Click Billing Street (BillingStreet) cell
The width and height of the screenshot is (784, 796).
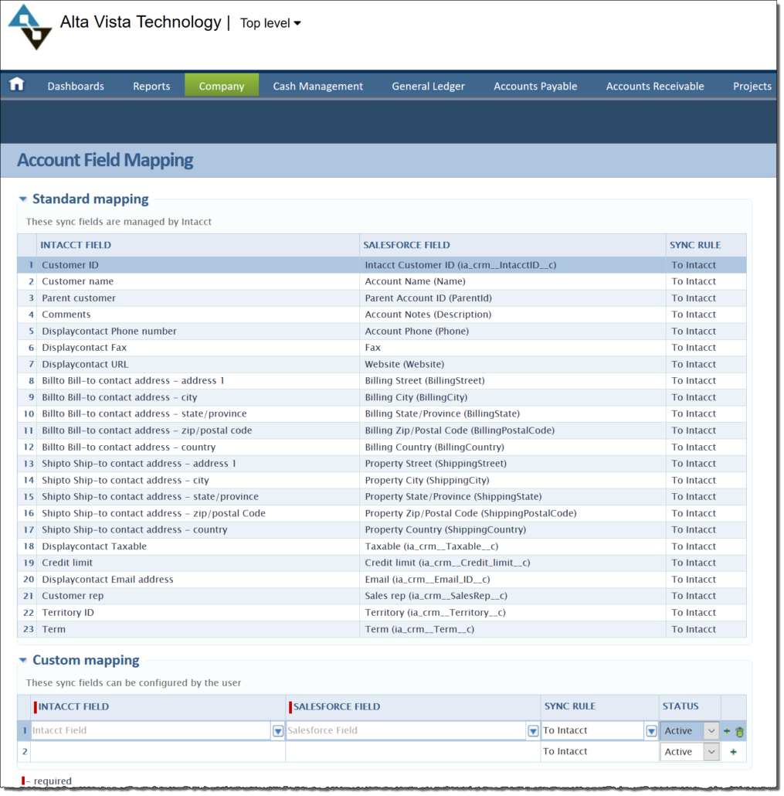(x=513, y=381)
